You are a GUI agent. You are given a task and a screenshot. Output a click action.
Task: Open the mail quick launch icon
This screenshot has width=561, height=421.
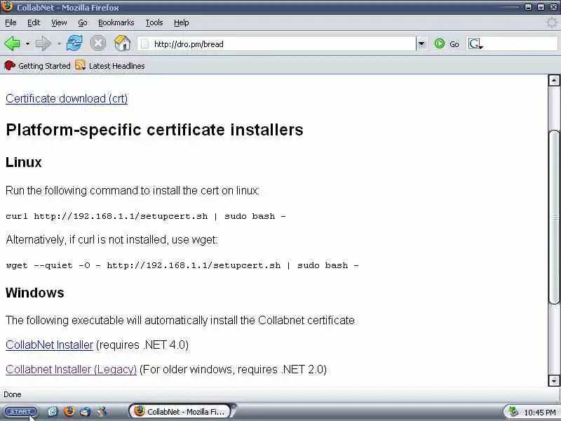tap(86, 412)
